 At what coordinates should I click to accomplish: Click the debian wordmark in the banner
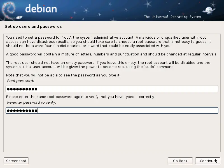41,8
